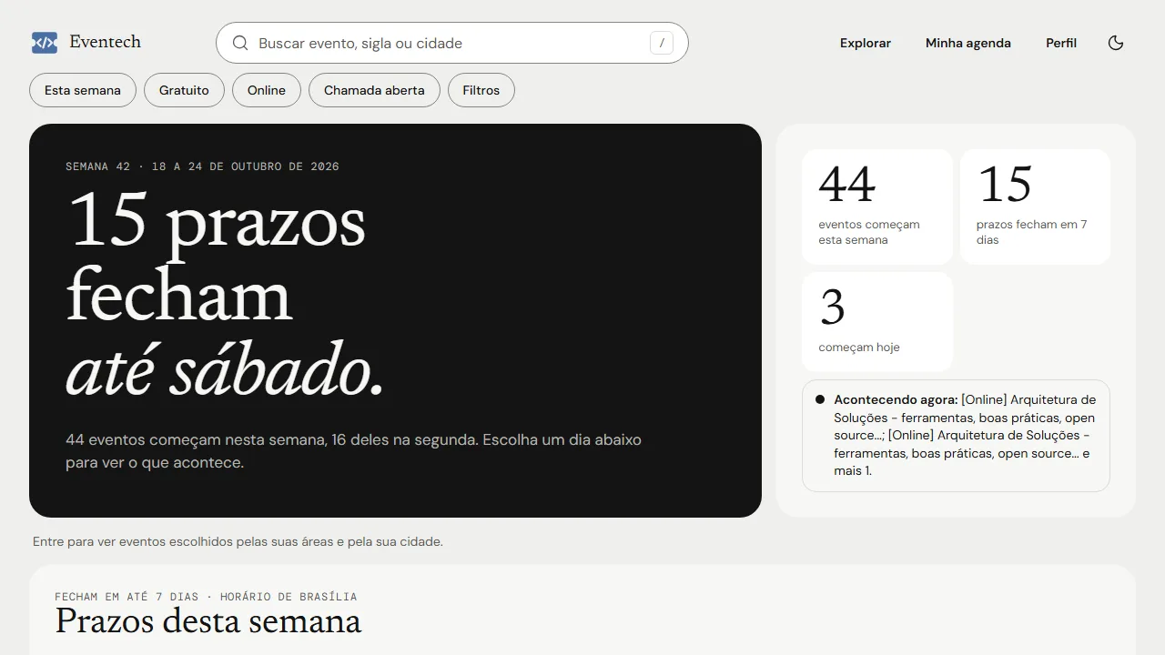The image size is (1165, 655).
Task: Toggle the Online filter chip
Action: click(x=267, y=90)
